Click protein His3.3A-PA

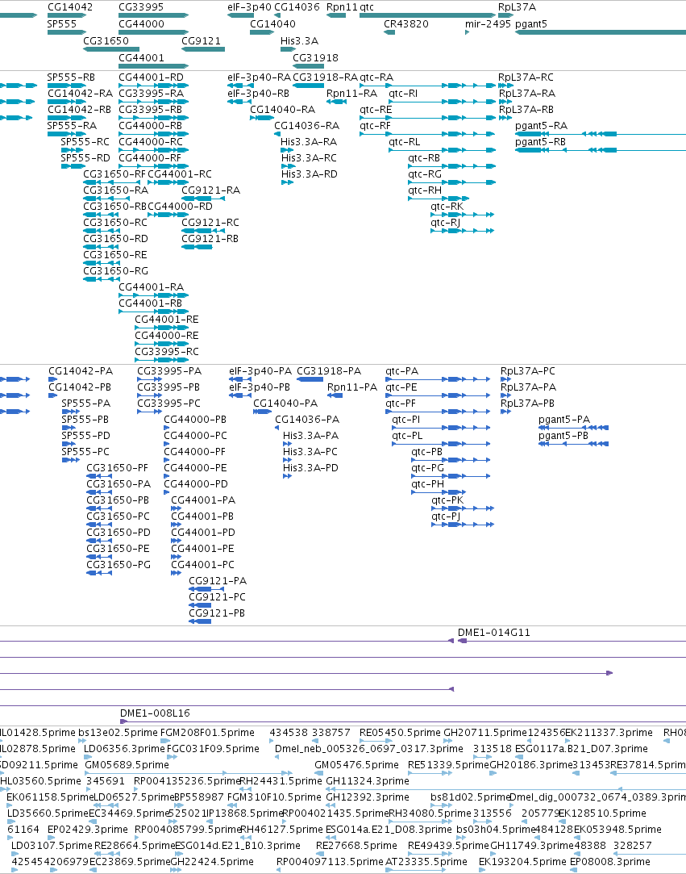[310, 435]
